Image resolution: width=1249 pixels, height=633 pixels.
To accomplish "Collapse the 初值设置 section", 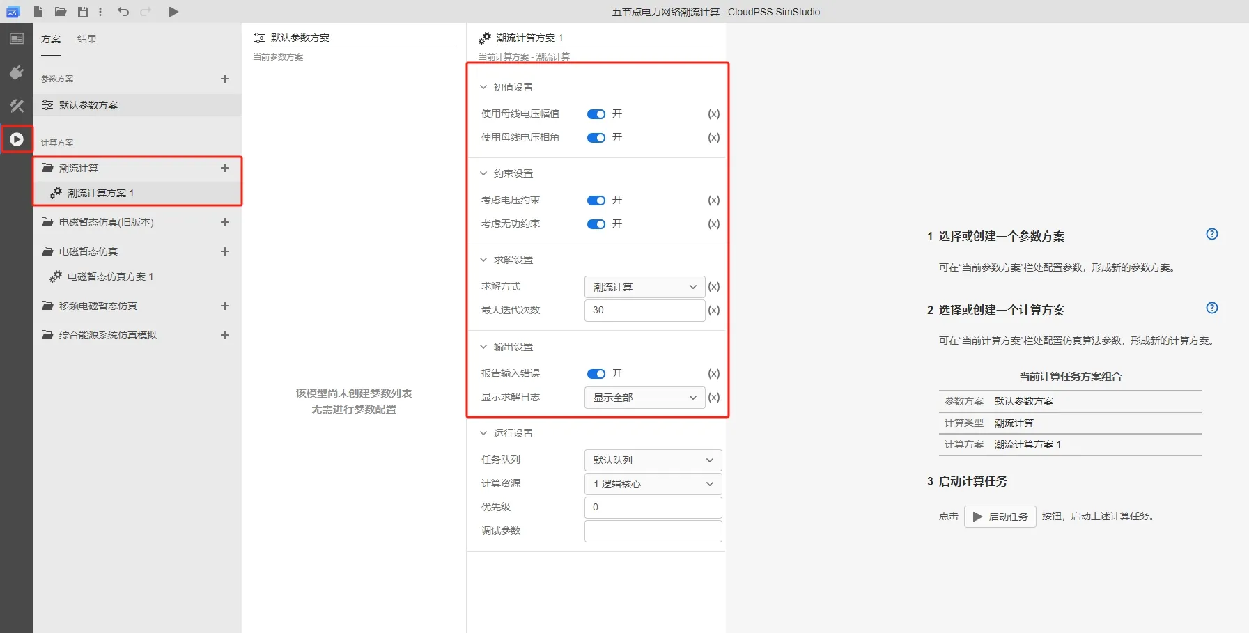I will pos(483,87).
